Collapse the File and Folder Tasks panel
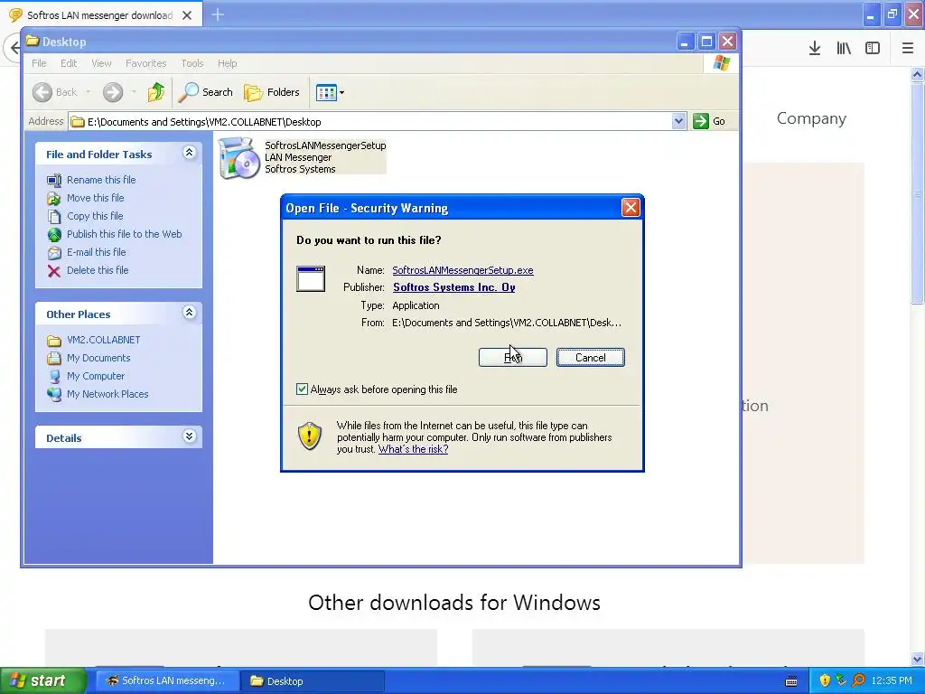Viewport: 925px width, 694px height. (x=190, y=153)
